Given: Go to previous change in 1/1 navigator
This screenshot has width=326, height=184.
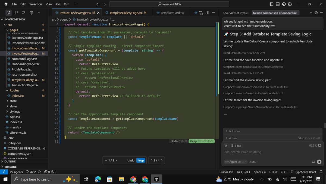Looking at the screenshot, I should [x=106, y=160].
